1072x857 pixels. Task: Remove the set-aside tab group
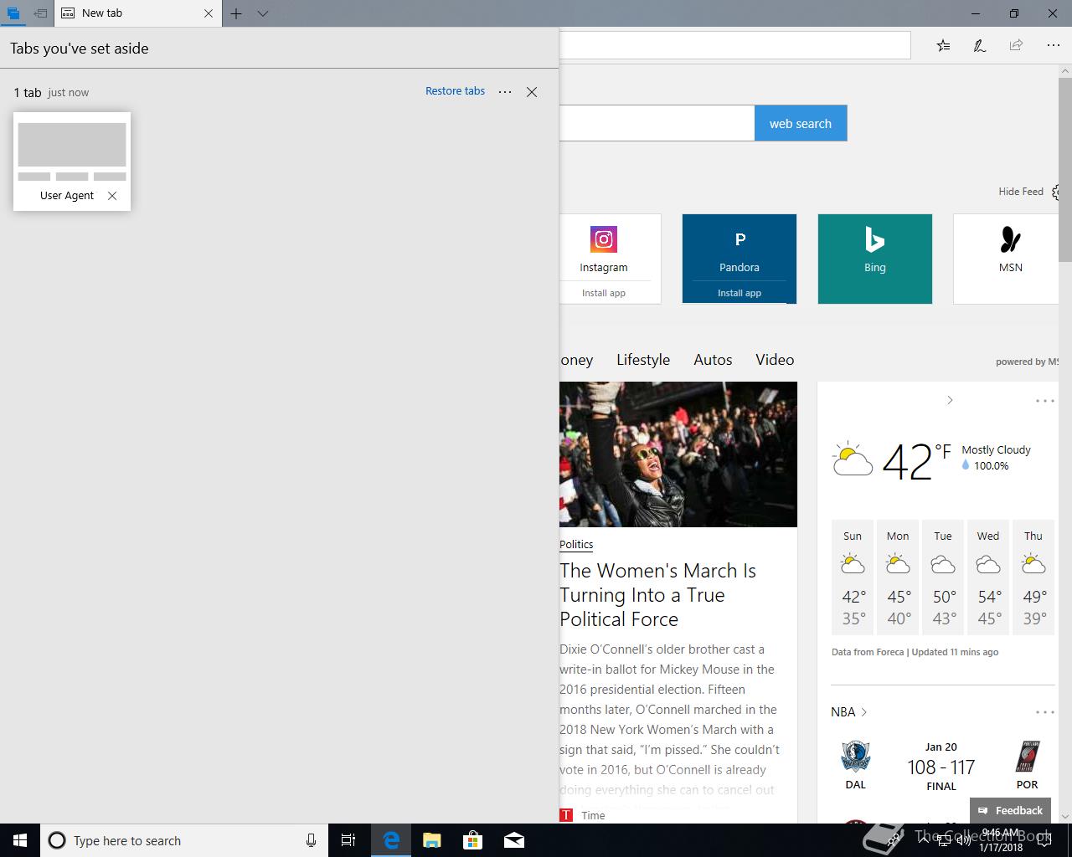tap(532, 92)
